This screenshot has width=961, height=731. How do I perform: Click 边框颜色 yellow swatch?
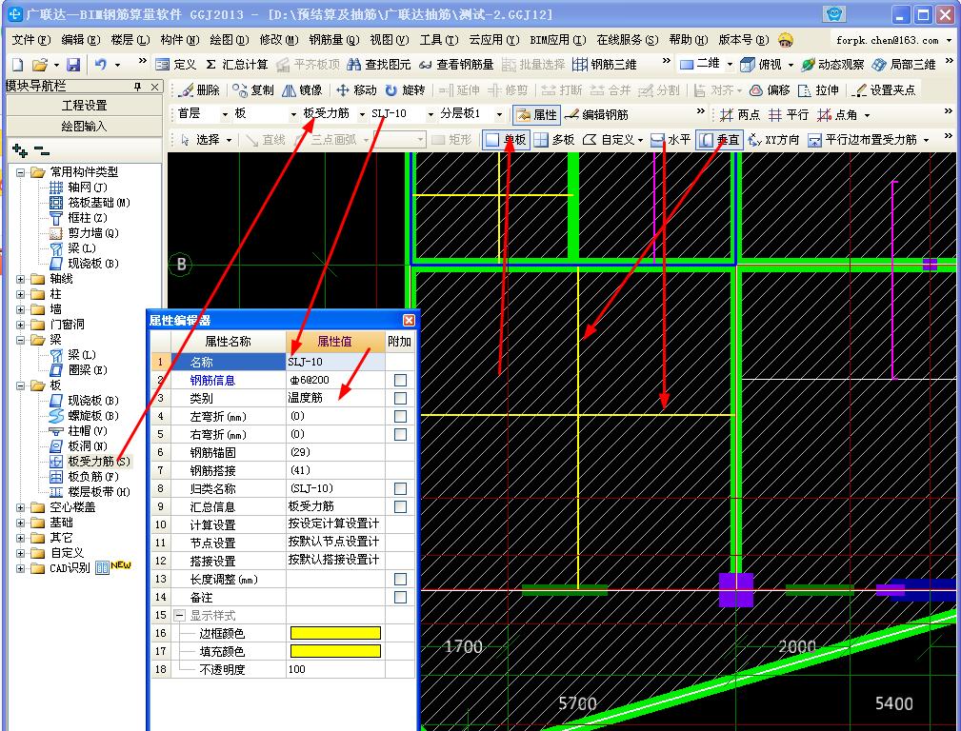(x=335, y=633)
